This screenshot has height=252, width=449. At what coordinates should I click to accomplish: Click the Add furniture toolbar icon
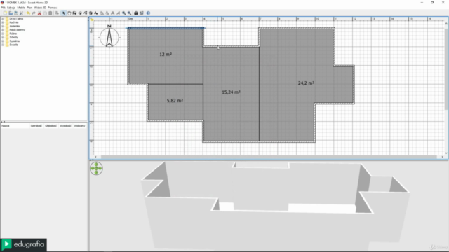(56, 13)
